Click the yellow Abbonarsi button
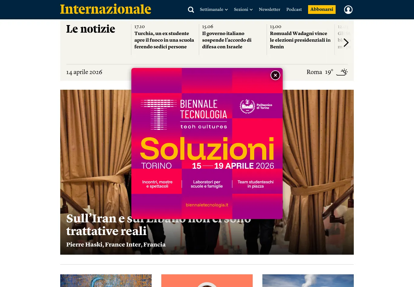Image resolution: width=414 pixels, height=287 pixels. (322, 9)
